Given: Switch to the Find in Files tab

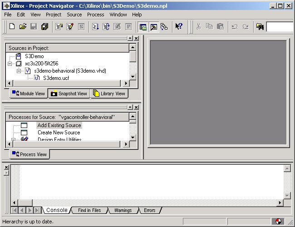Looking at the screenshot, I should [x=89, y=210].
